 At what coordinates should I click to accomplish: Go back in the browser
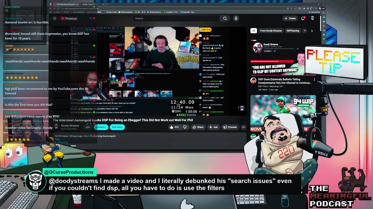pos(51,8)
